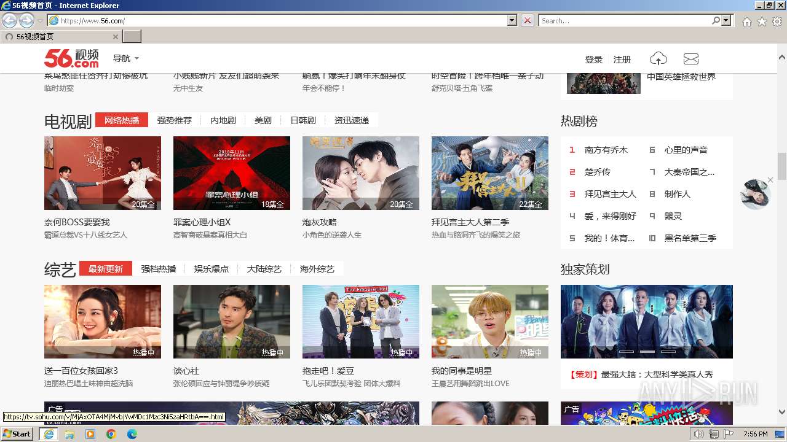Open 最强大脑 feature headline link
This screenshot has width=787, height=442.
tap(657, 374)
